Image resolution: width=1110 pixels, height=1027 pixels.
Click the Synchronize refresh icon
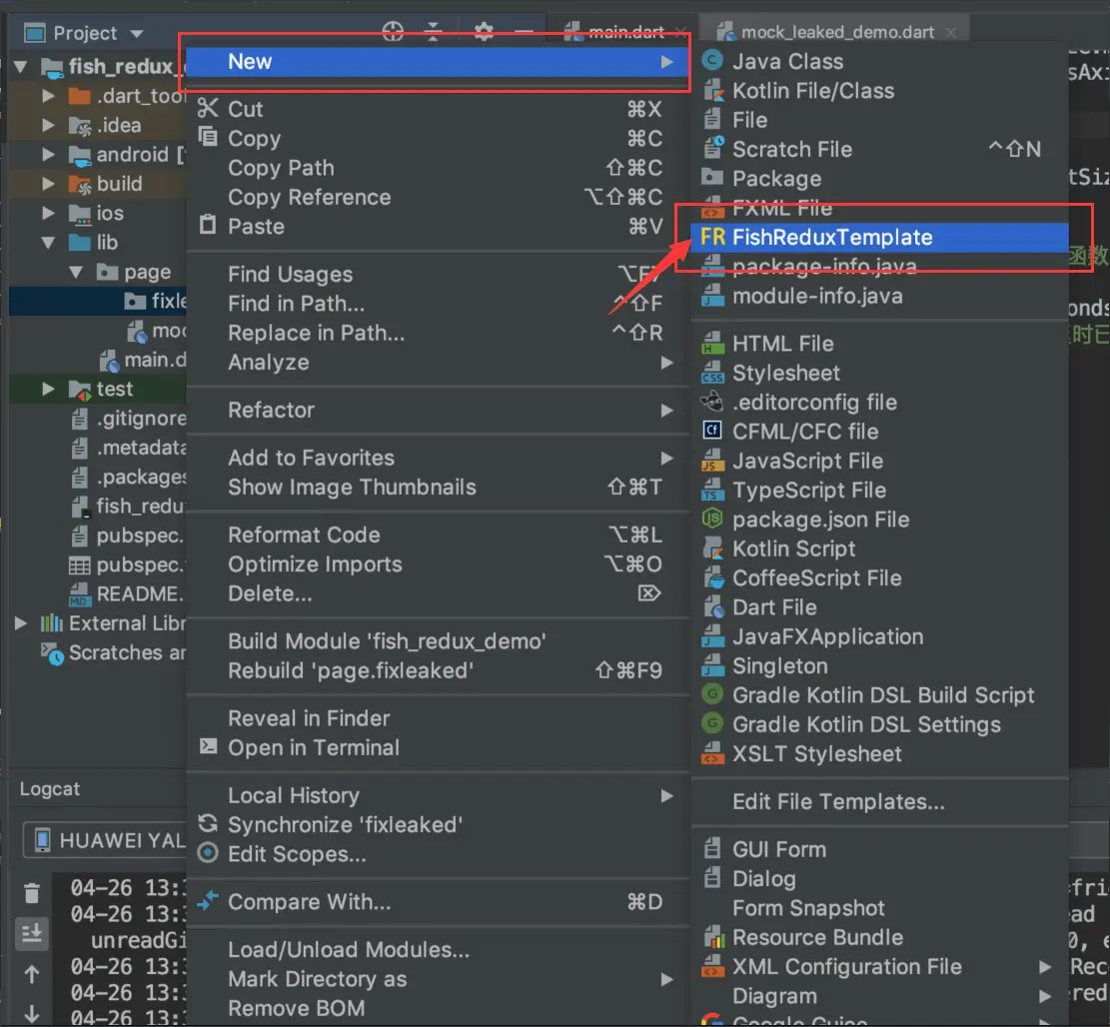tap(208, 824)
